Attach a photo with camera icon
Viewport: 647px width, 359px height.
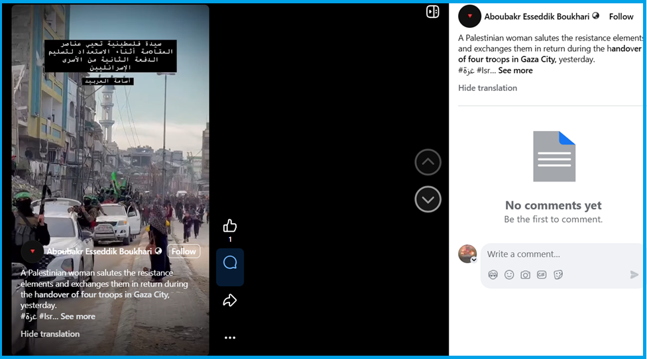click(525, 274)
